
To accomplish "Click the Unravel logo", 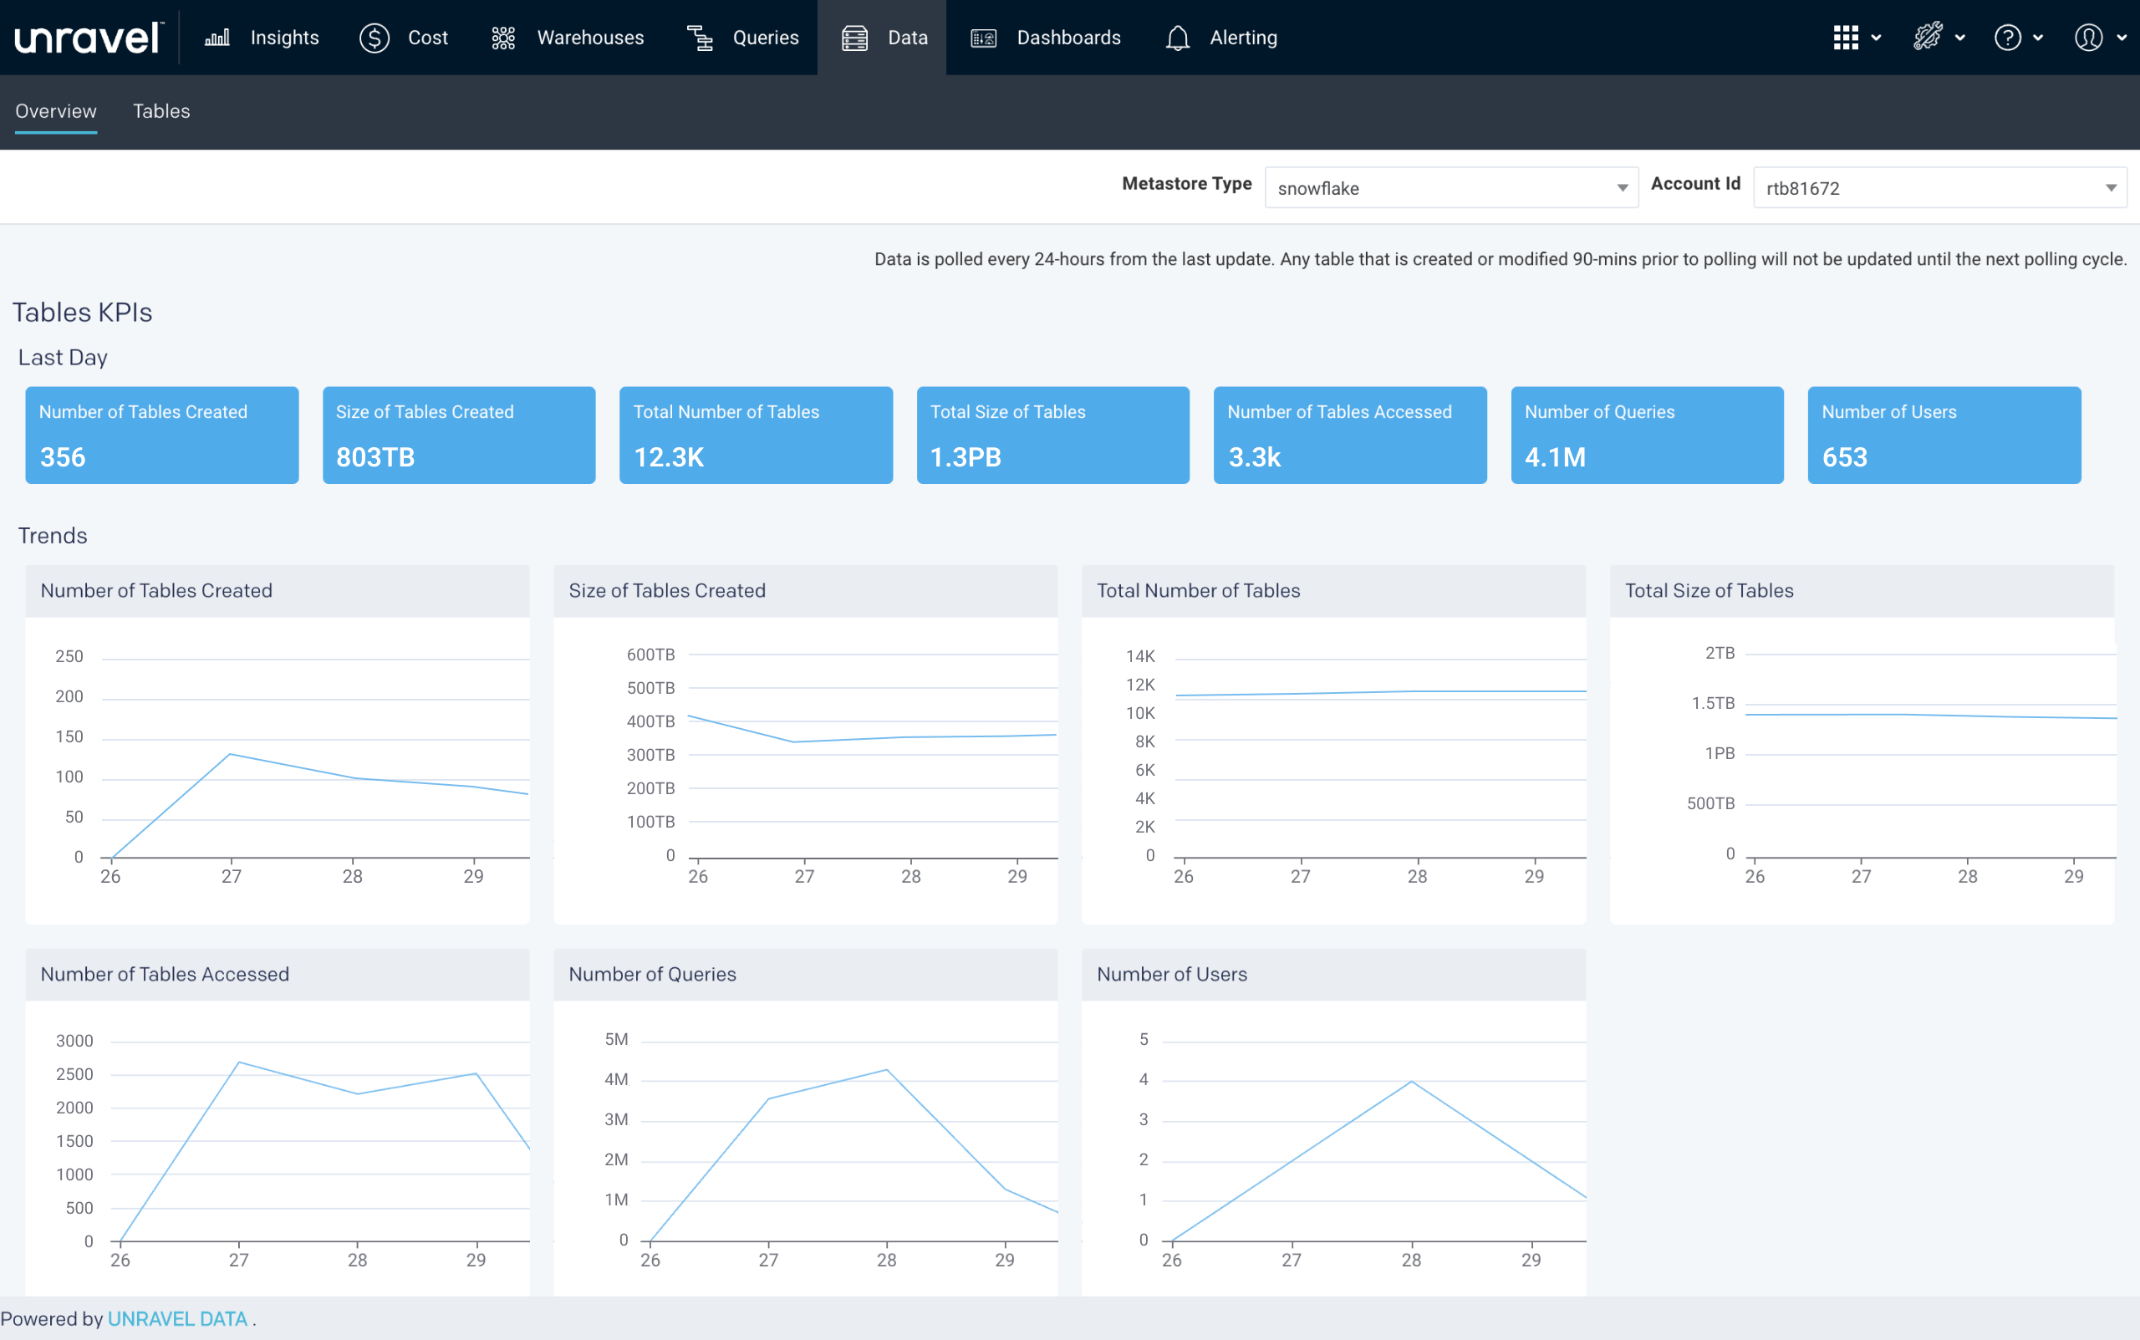I will [89, 38].
